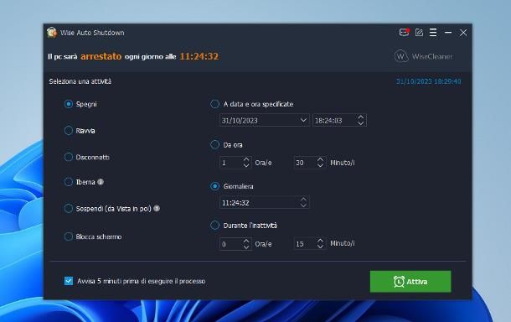Choose the Giornaliera timing option
The width and height of the screenshot is (511, 322).
(x=214, y=186)
